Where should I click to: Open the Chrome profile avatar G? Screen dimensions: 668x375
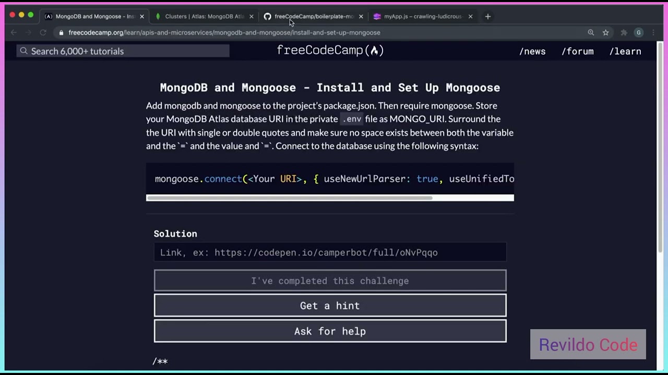639,32
